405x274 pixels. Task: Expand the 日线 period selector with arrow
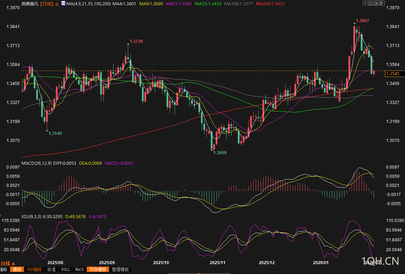[x=8, y=263]
